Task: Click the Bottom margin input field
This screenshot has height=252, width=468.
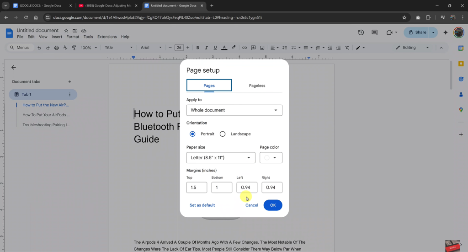Action: pos(222,188)
